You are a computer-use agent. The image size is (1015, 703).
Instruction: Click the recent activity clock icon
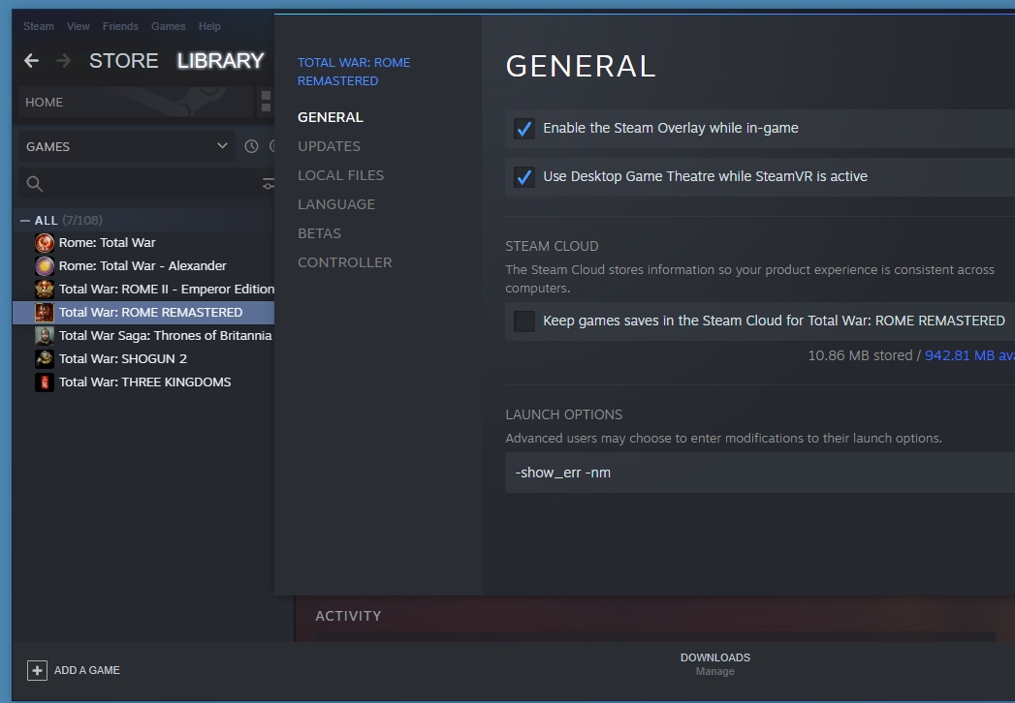251,146
